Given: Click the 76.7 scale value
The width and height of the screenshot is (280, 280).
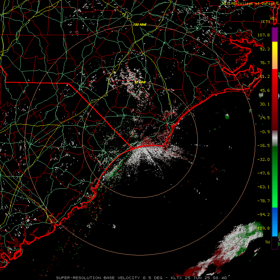Looking at the screenshot, I should 265,63.
